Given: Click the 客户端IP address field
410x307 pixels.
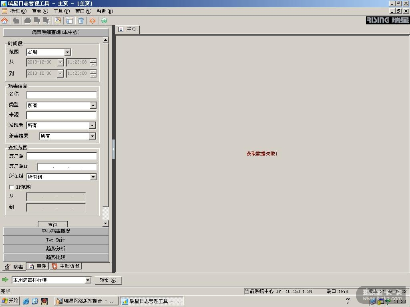Looking at the screenshot, I should tap(67, 167).
